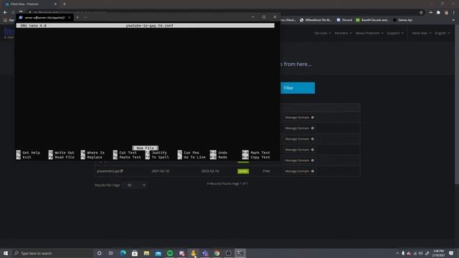Click Manage Domain for youareivery.ga

pyautogui.click(x=299, y=171)
